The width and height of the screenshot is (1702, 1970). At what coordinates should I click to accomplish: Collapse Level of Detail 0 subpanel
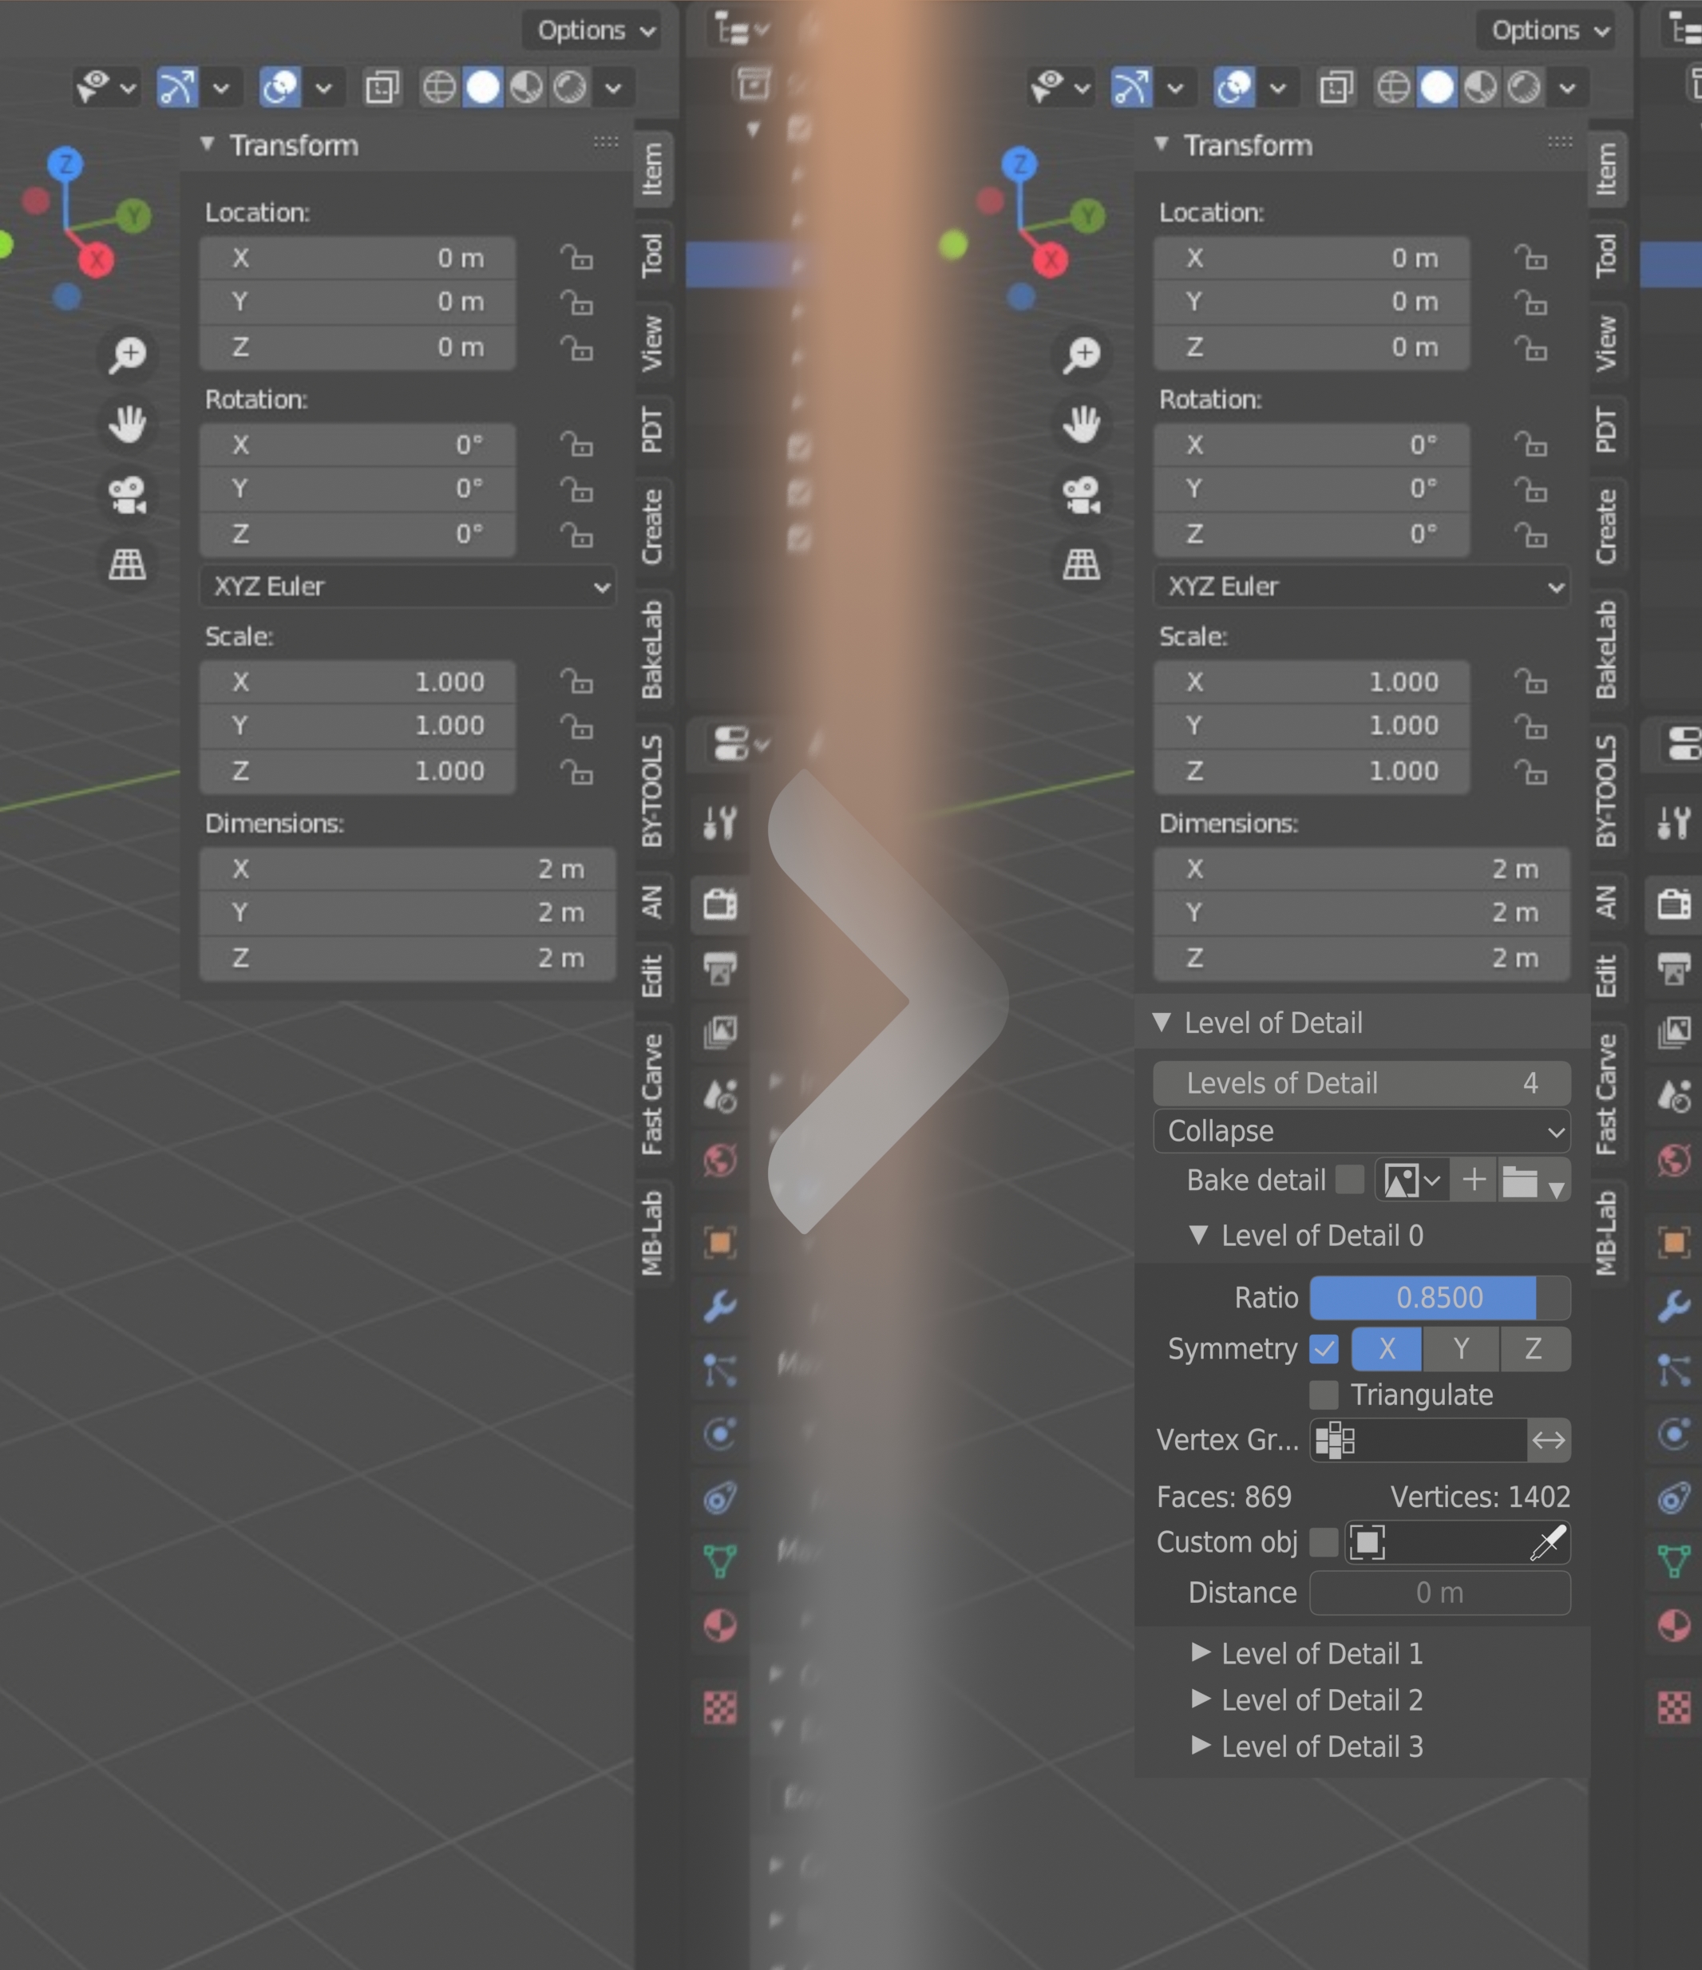[1308, 1235]
